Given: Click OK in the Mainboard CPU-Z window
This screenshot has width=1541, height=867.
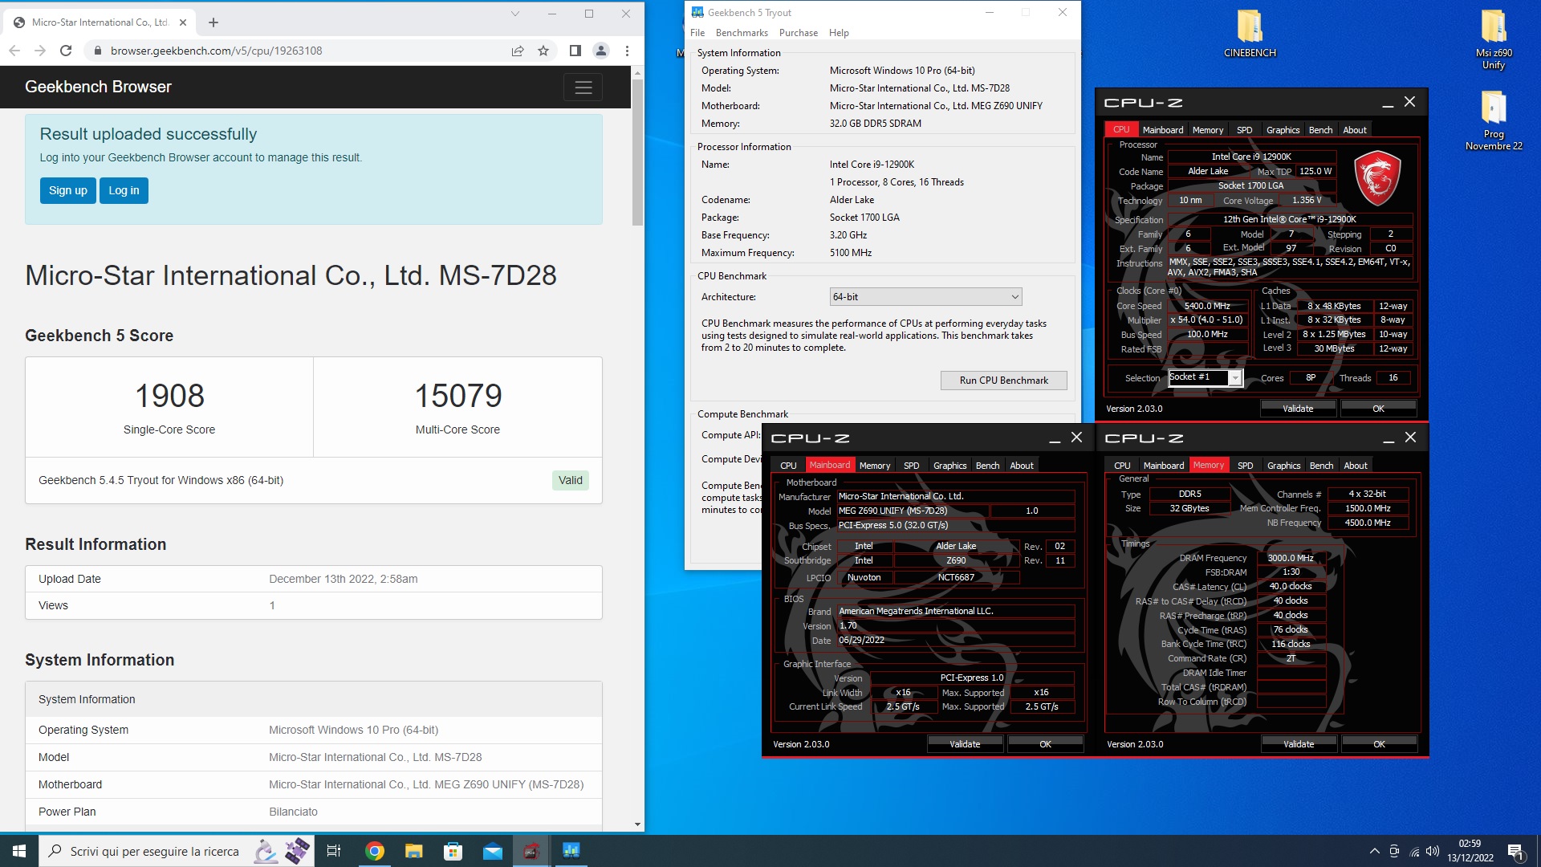Looking at the screenshot, I should [1045, 744].
